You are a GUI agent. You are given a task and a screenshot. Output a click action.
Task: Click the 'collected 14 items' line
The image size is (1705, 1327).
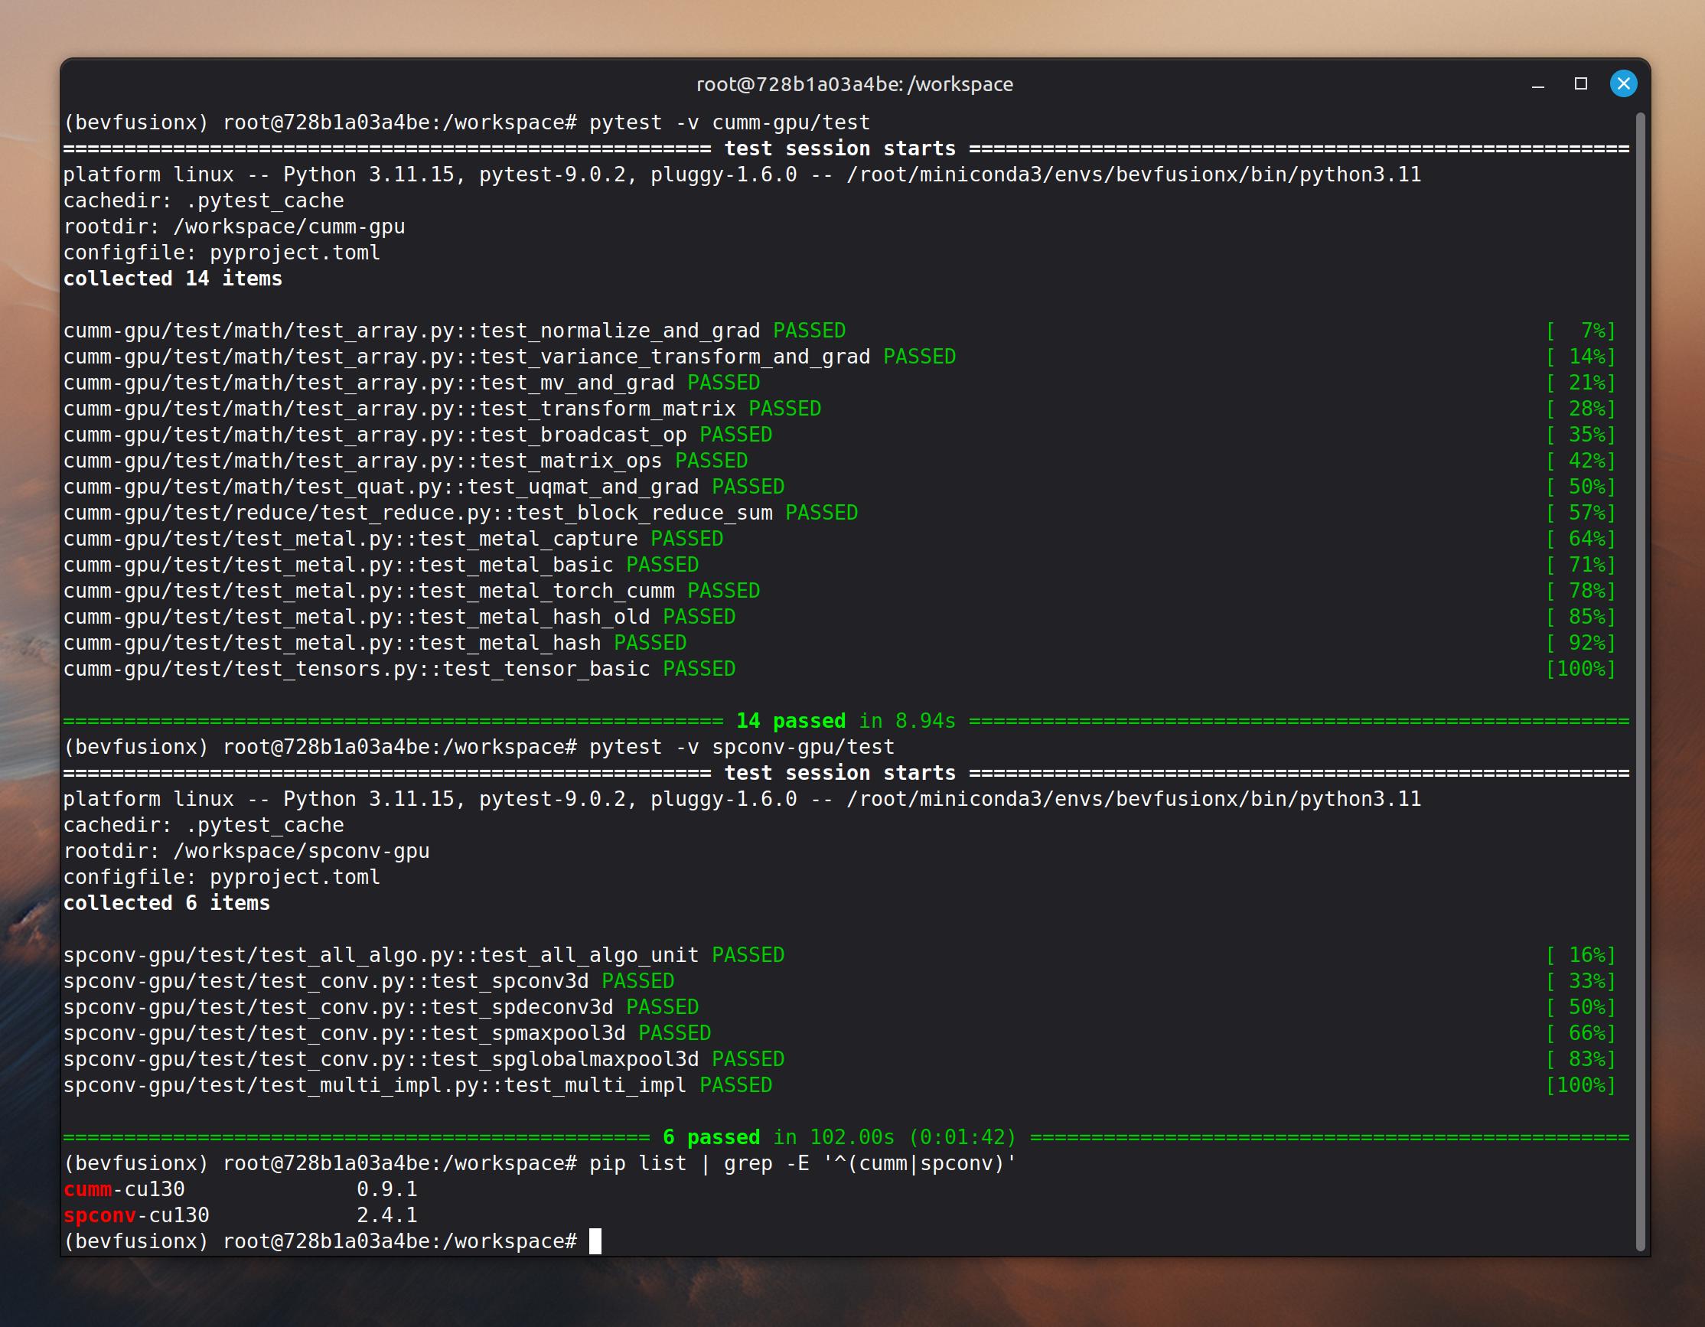(172, 279)
